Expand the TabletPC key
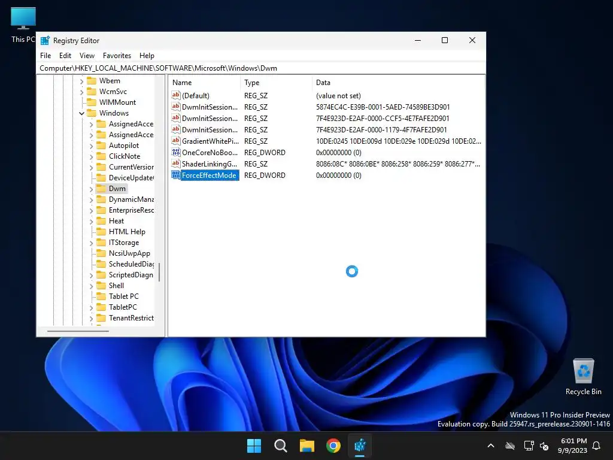 [x=91, y=307]
